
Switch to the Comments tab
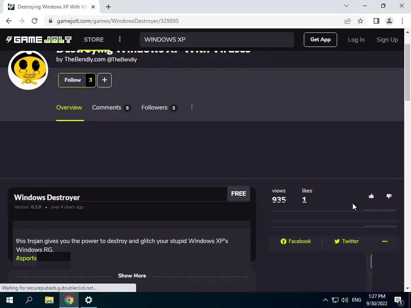point(112,107)
